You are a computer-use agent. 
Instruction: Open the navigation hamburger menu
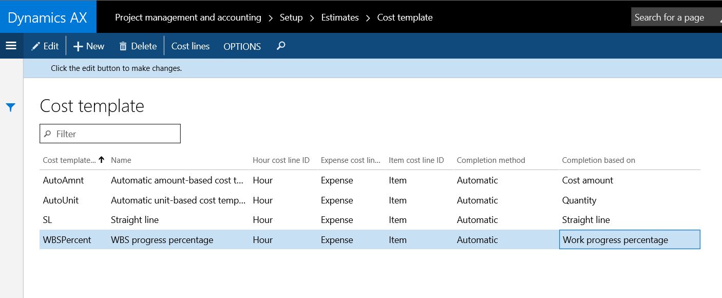(11, 45)
